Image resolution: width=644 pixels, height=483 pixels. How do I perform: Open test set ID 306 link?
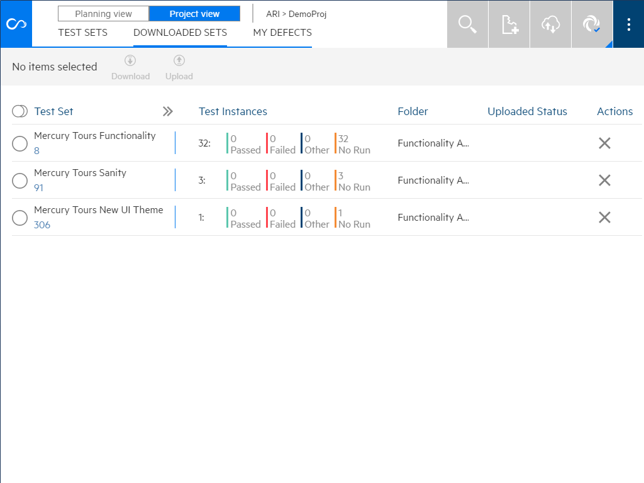[x=42, y=225]
